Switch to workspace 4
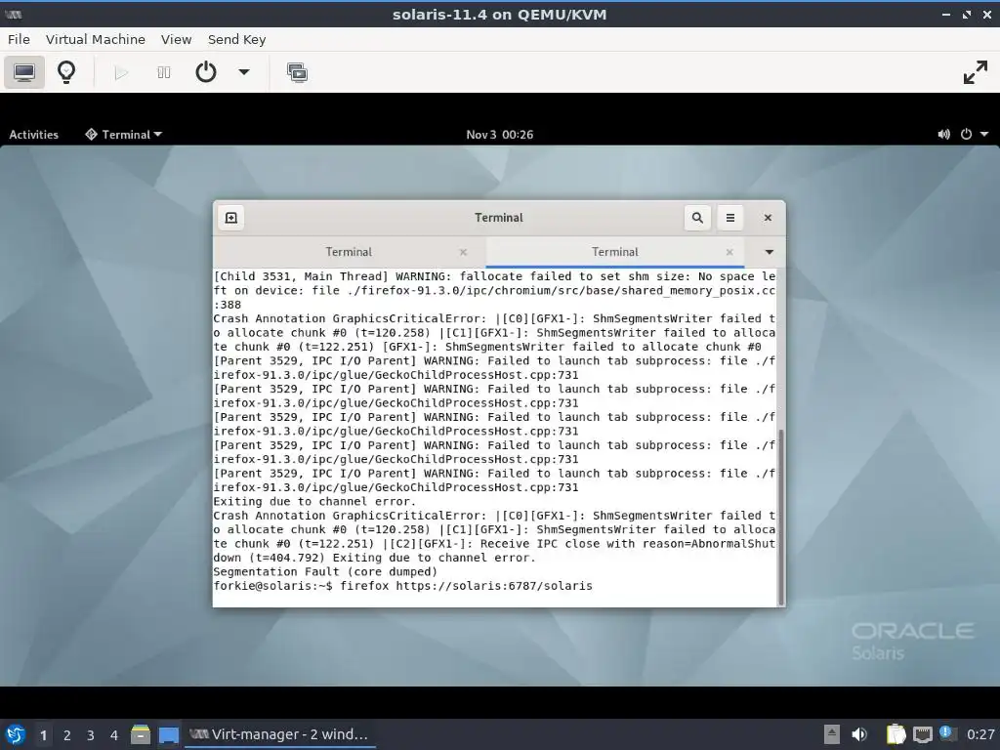Viewport: 1000px width, 750px height. [114, 735]
